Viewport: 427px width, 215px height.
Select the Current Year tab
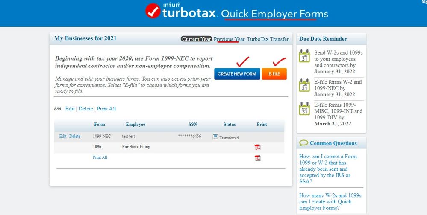(x=196, y=39)
